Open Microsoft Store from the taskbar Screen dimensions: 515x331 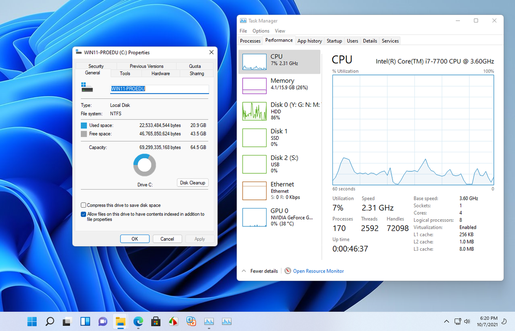point(156,321)
